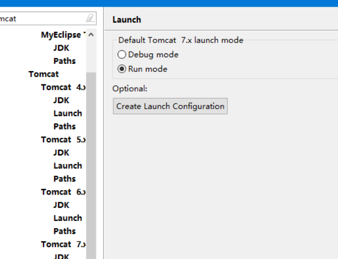Open Paths under Tomcat 4.x
The image size is (338, 259).
click(65, 127)
